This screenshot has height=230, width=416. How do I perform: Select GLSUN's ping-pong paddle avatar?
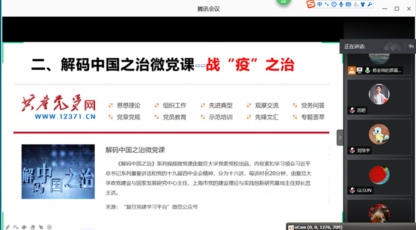(379, 175)
